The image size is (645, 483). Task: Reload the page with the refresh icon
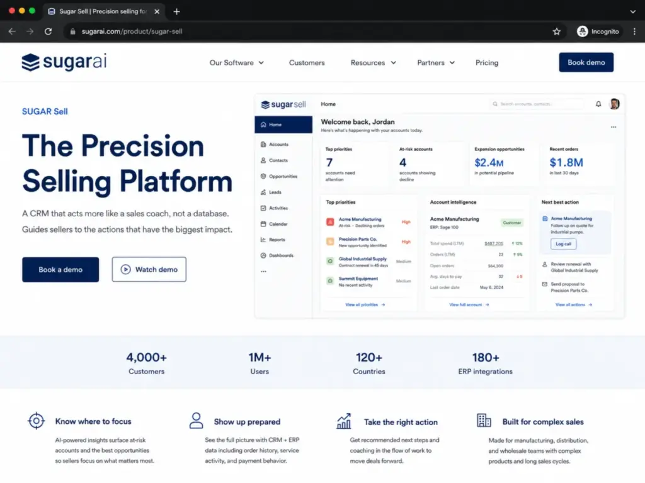tap(48, 31)
